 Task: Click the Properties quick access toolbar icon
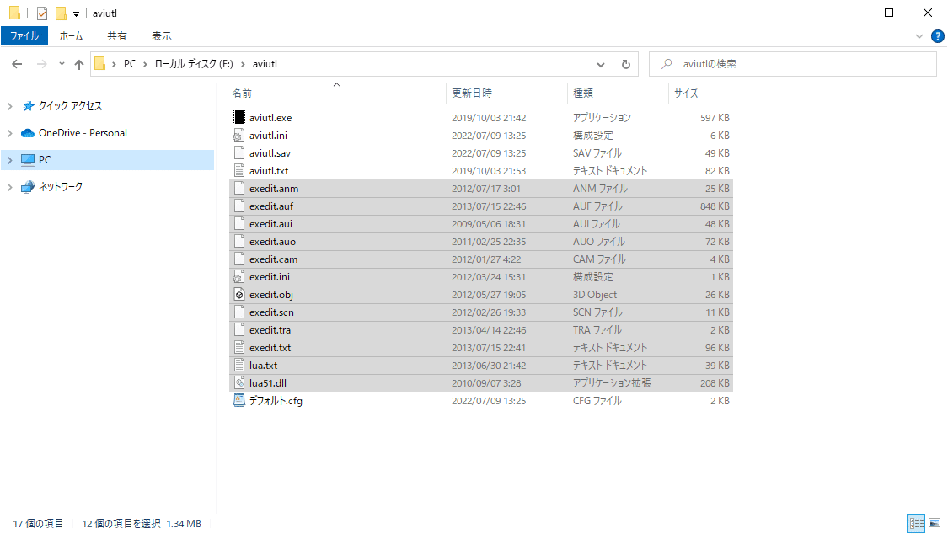point(42,13)
